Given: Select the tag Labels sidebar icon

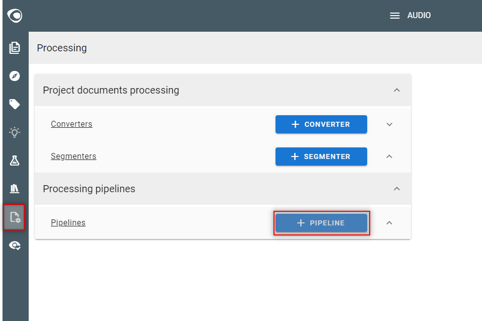Looking at the screenshot, I should (15, 104).
